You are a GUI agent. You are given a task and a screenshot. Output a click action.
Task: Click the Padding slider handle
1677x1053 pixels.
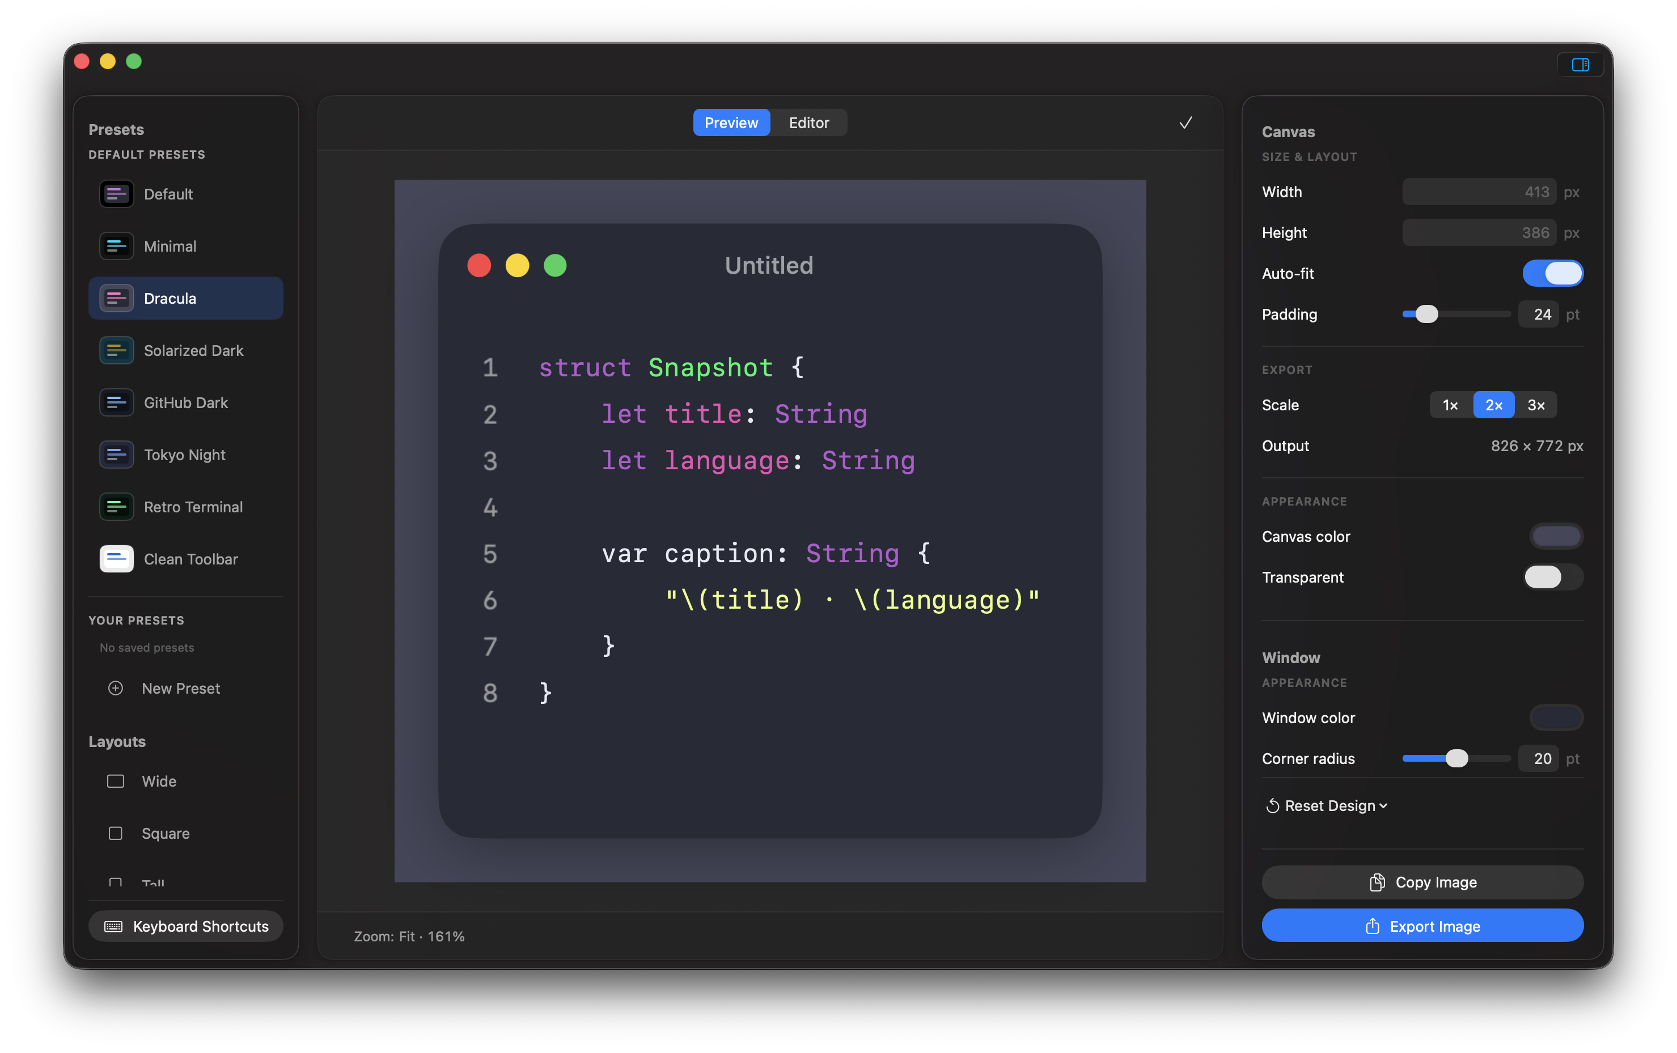click(x=1426, y=315)
